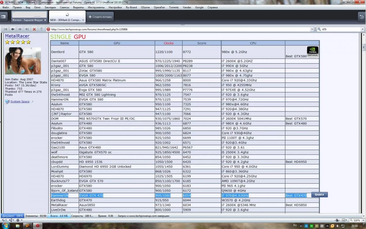Open the Справка menu

(213, 7)
